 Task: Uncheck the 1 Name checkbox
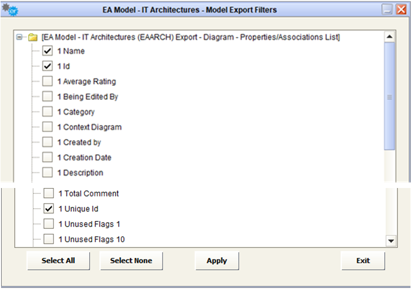point(47,51)
